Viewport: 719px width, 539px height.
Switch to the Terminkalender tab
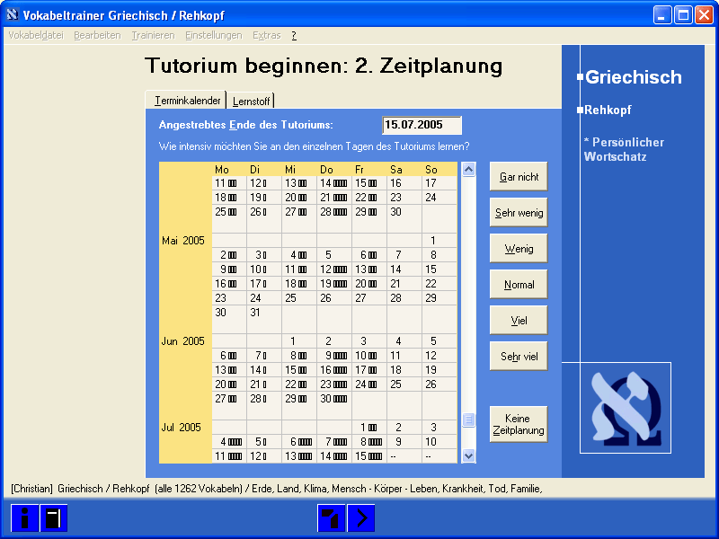(186, 100)
